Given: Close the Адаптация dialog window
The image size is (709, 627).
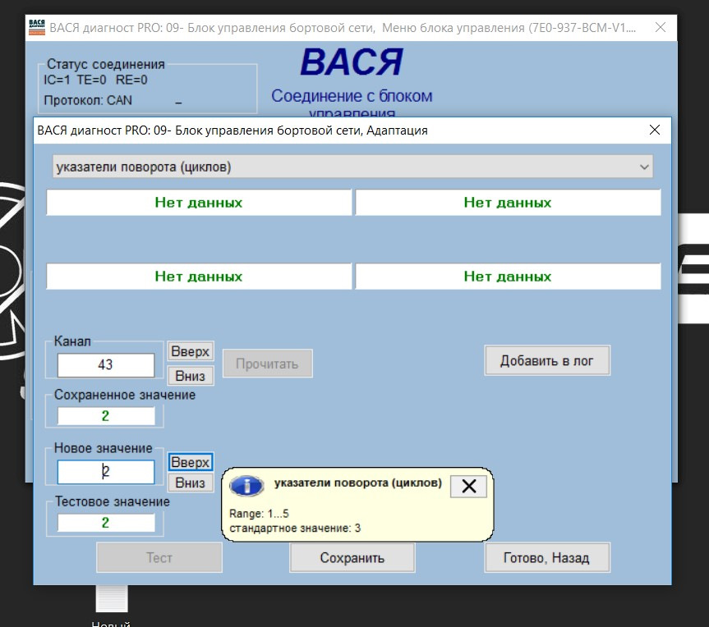Looking at the screenshot, I should click(654, 130).
